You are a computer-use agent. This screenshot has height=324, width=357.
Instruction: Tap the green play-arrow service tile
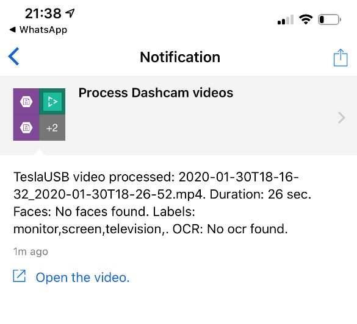click(x=52, y=101)
